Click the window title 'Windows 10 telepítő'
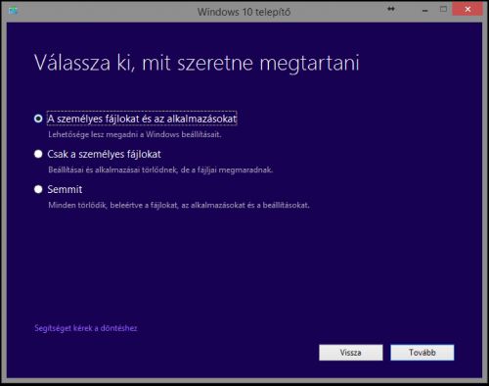Image resolution: width=489 pixels, height=386 pixels. (244, 12)
